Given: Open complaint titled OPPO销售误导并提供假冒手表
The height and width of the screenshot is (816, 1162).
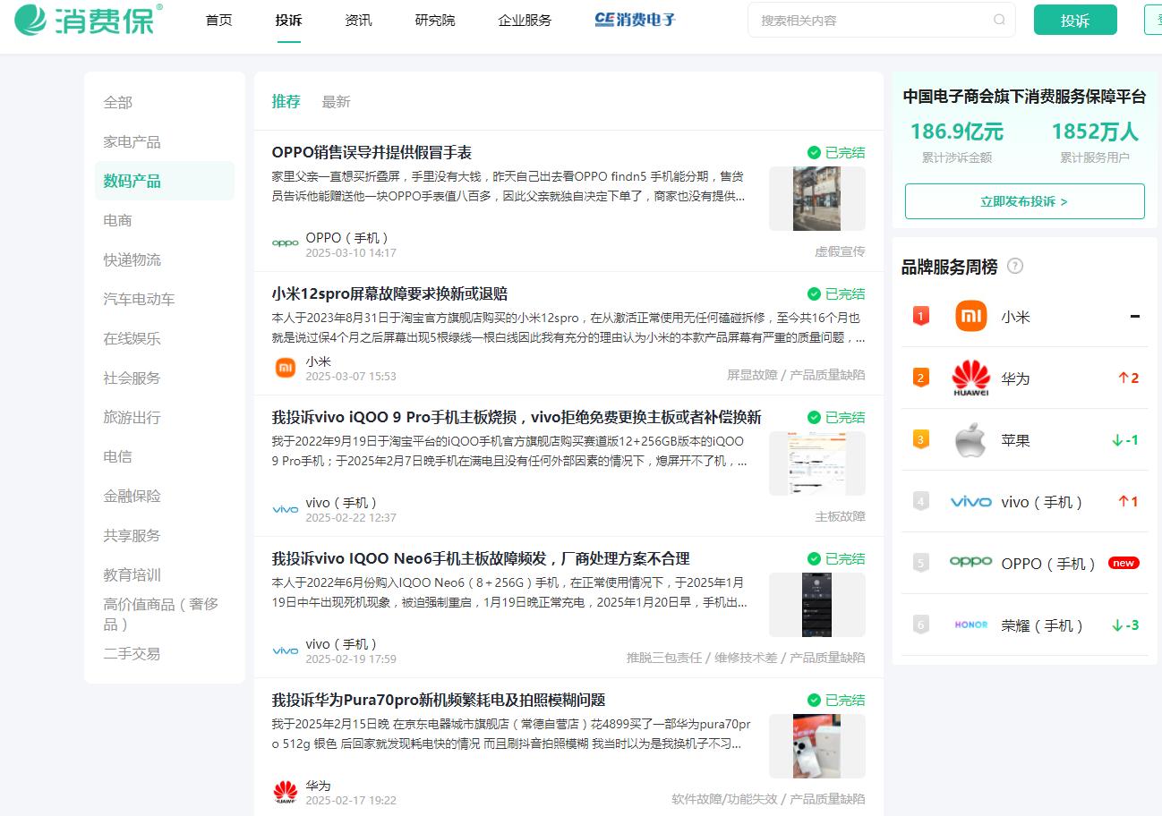Looking at the screenshot, I should point(372,152).
